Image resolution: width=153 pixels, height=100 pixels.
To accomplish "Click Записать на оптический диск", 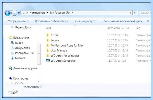I will [x=123, y=21].
